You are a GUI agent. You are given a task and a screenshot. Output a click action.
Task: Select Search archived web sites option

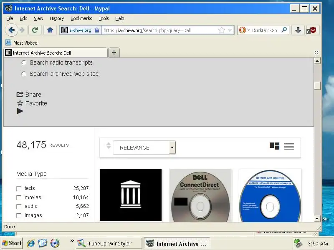tap(24, 74)
